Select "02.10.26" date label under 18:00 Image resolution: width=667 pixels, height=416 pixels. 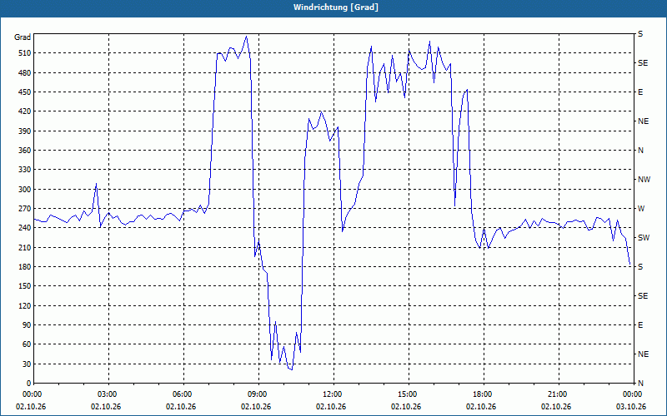(x=481, y=407)
